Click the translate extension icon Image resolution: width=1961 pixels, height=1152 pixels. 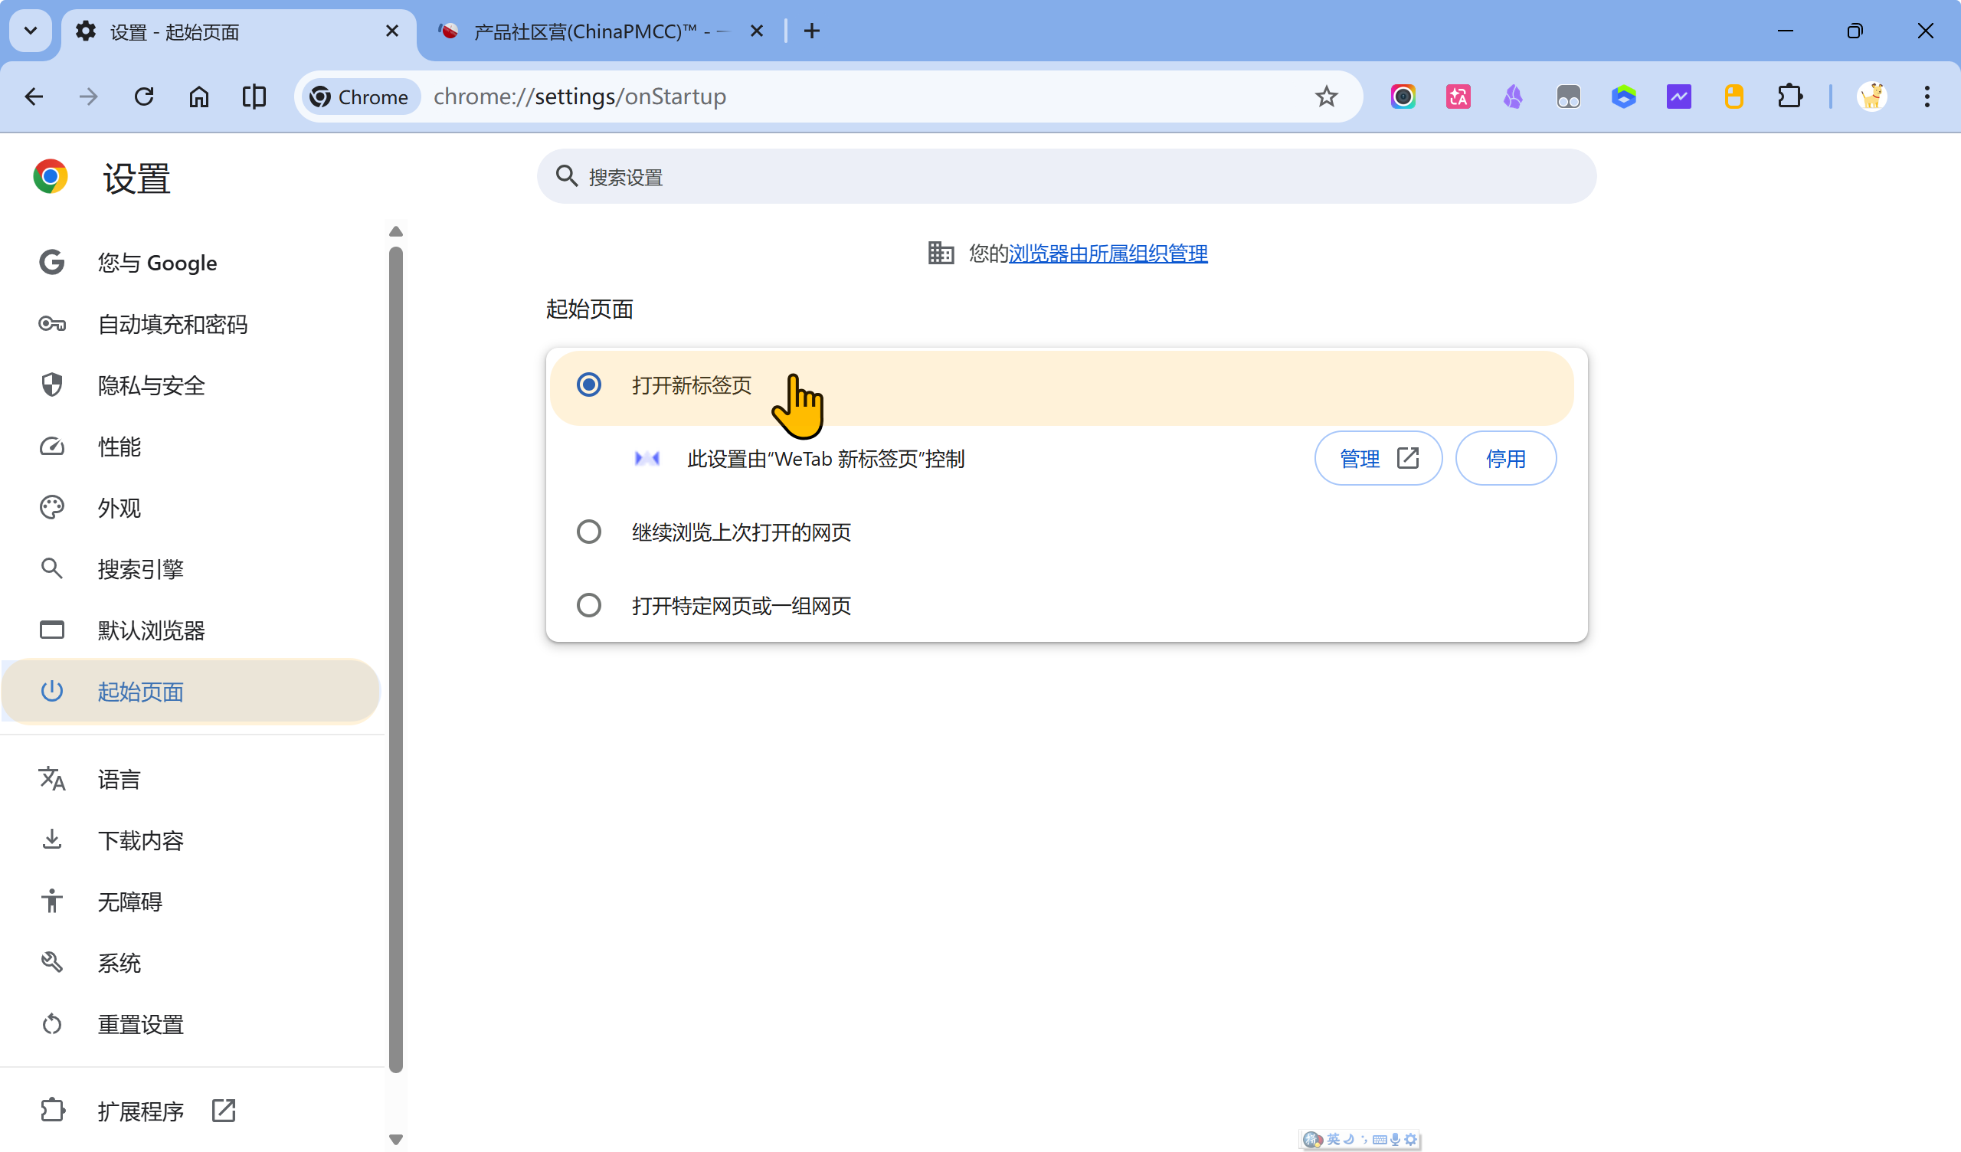pos(1458,97)
